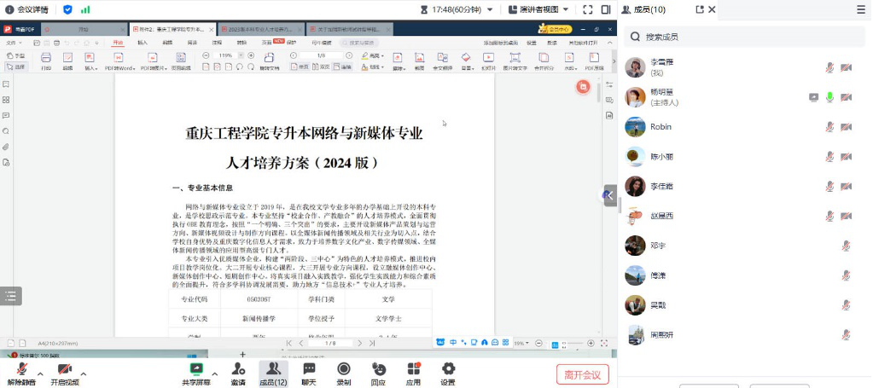
Task: Turn on camera via 开启视频
Action: [x=64, y=373]
